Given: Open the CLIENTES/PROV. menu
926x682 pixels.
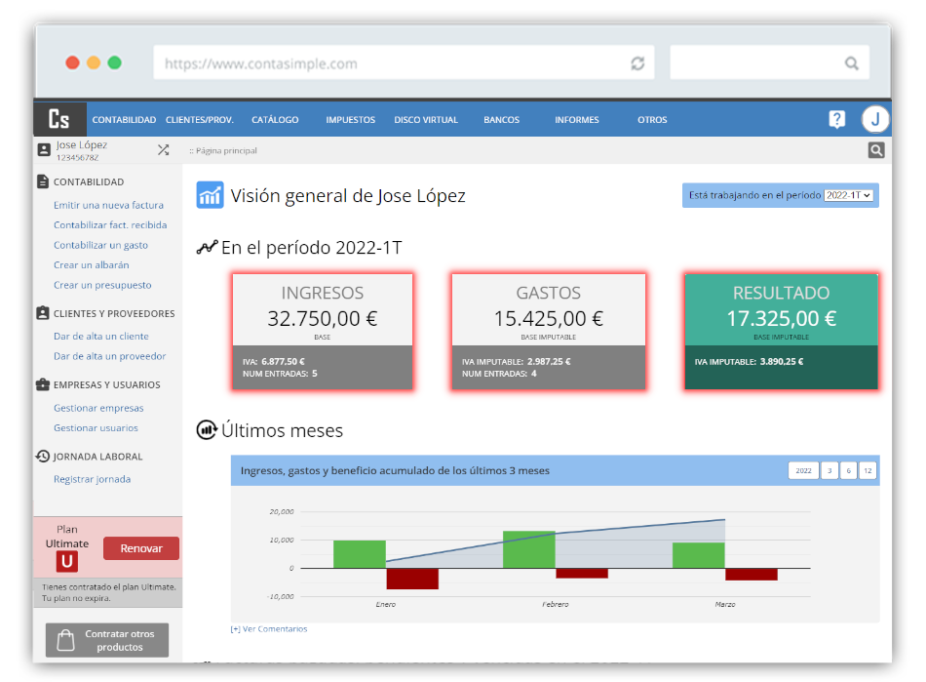Looking at the screenshot, I should click(x=200, y=119).
